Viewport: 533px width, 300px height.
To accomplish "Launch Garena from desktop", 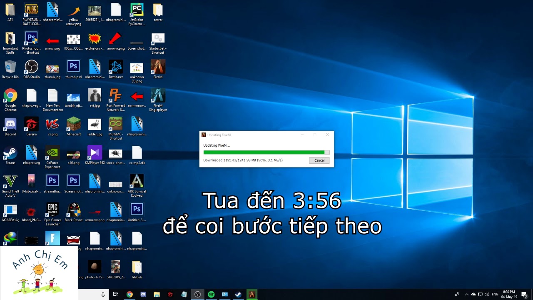I will [x=32, y=126].
